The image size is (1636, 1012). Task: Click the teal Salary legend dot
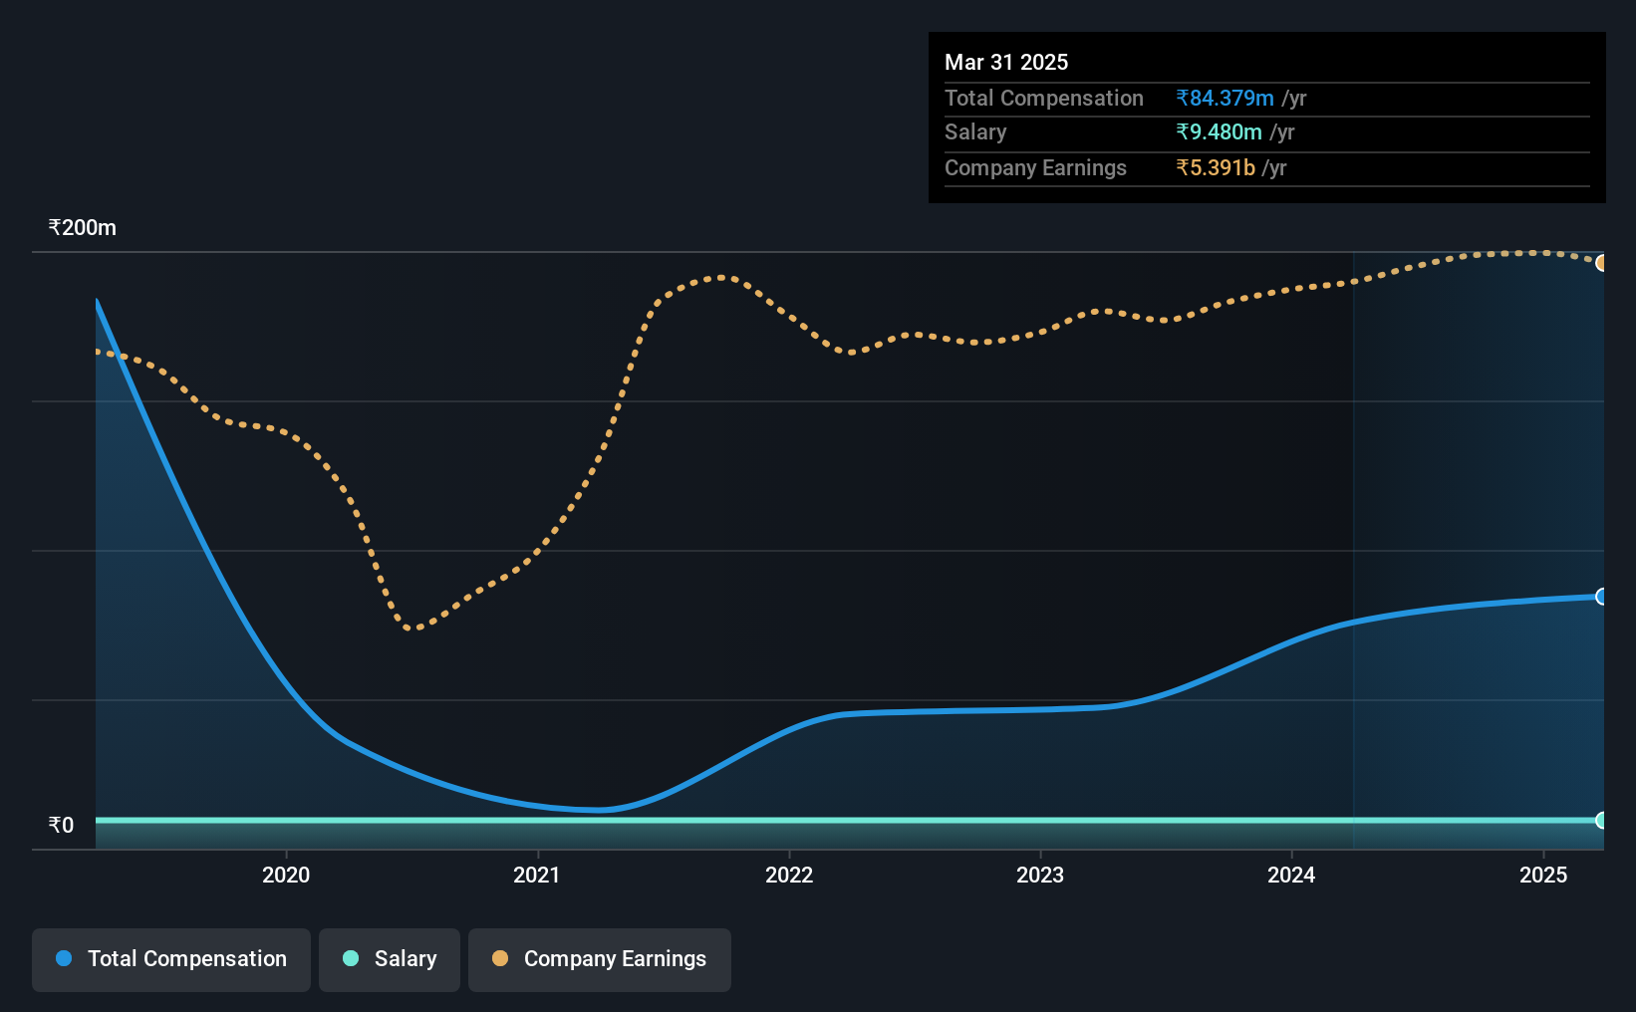[351, 958]
